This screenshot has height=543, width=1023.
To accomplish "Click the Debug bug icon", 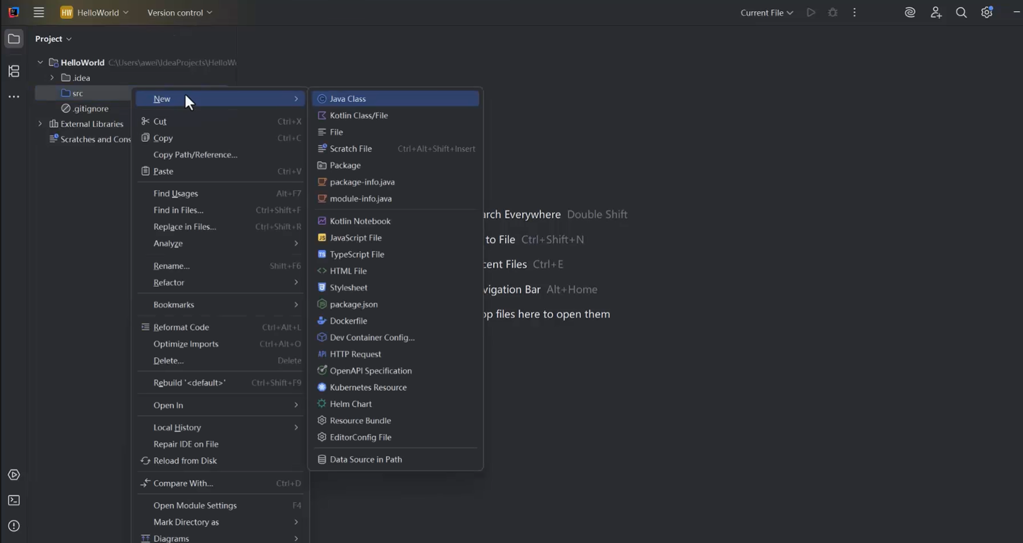I will pos(833,13).
